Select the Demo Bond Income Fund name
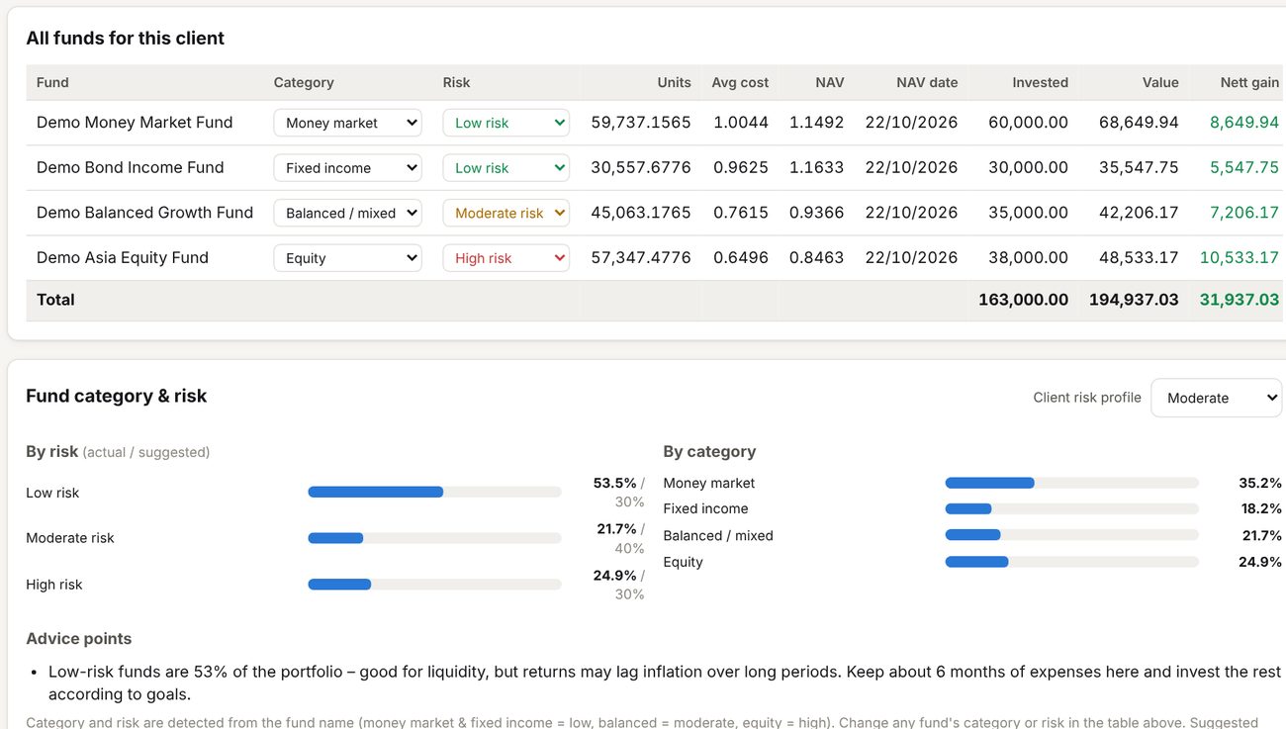Screen dimensions: 1286x729 click(131, 167)
